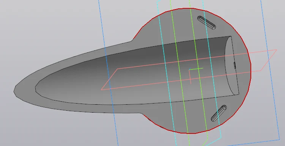Select the pink plane's upper-right corner
Screen dimensions: 285x146
pos(276,50)
